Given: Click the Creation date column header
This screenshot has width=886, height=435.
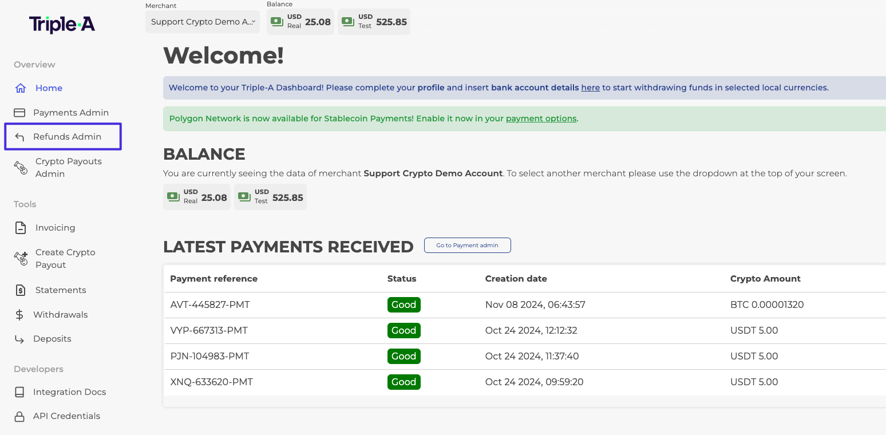Looking at the screenshot, I should pos(516,279).
